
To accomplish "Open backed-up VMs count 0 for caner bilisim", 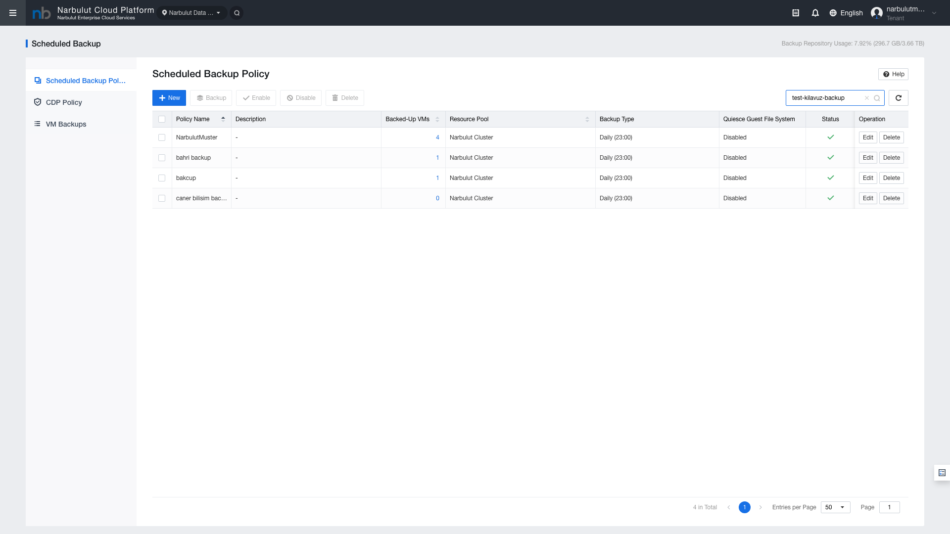I will coord(437,198).
